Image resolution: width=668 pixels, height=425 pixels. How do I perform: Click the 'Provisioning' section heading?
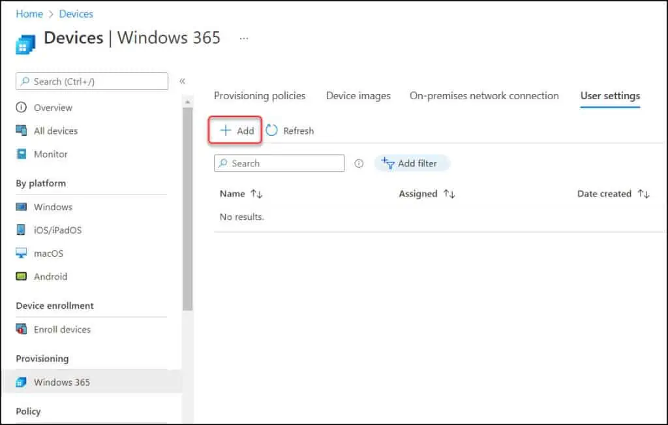[x=42, y=358]
